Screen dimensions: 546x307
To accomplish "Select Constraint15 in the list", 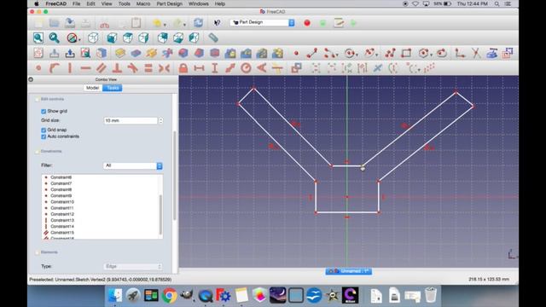I will tap(62, 233).
